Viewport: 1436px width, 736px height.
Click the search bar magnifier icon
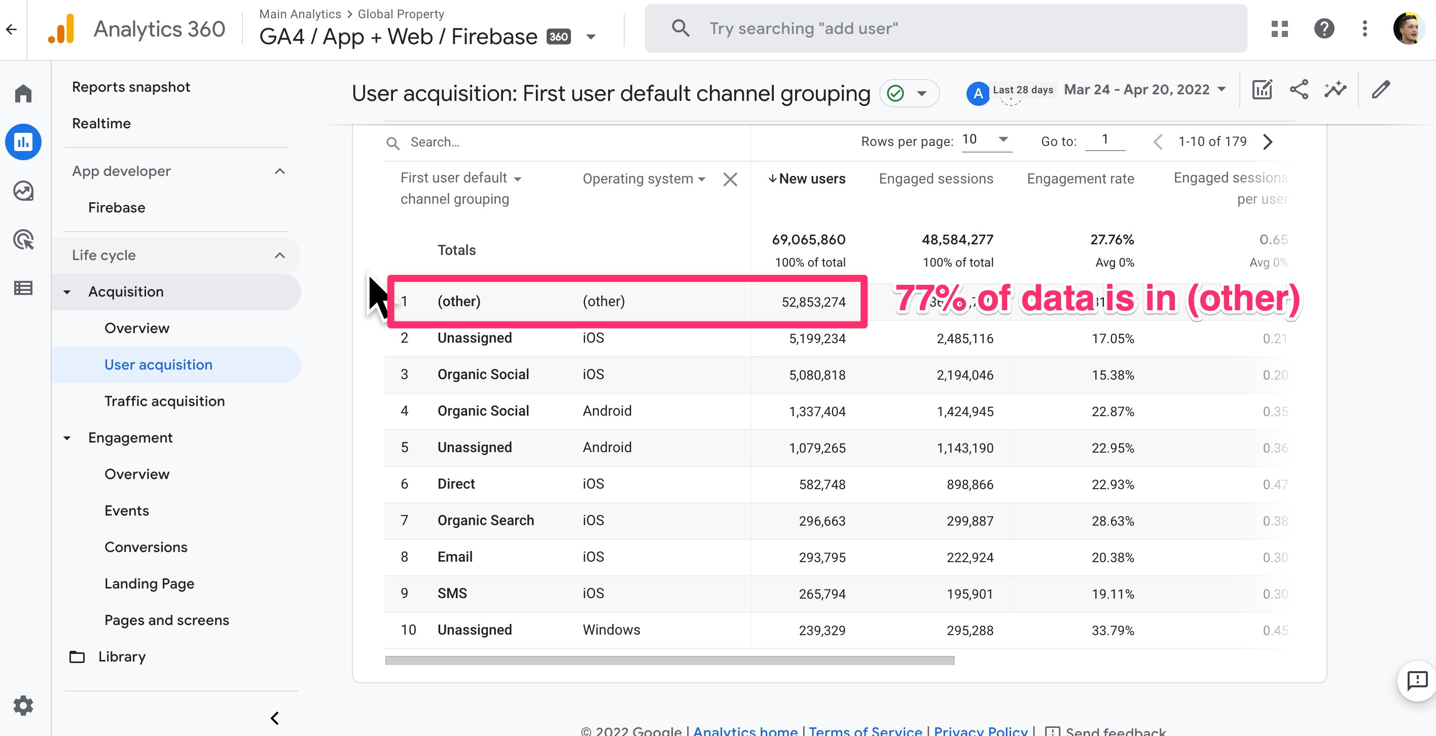tap(680, 28)
